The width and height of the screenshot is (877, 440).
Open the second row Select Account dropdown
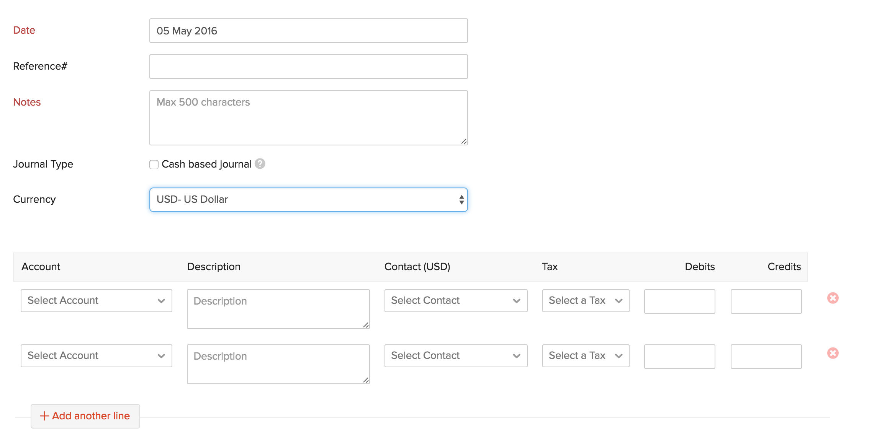(x=97, y=356)
